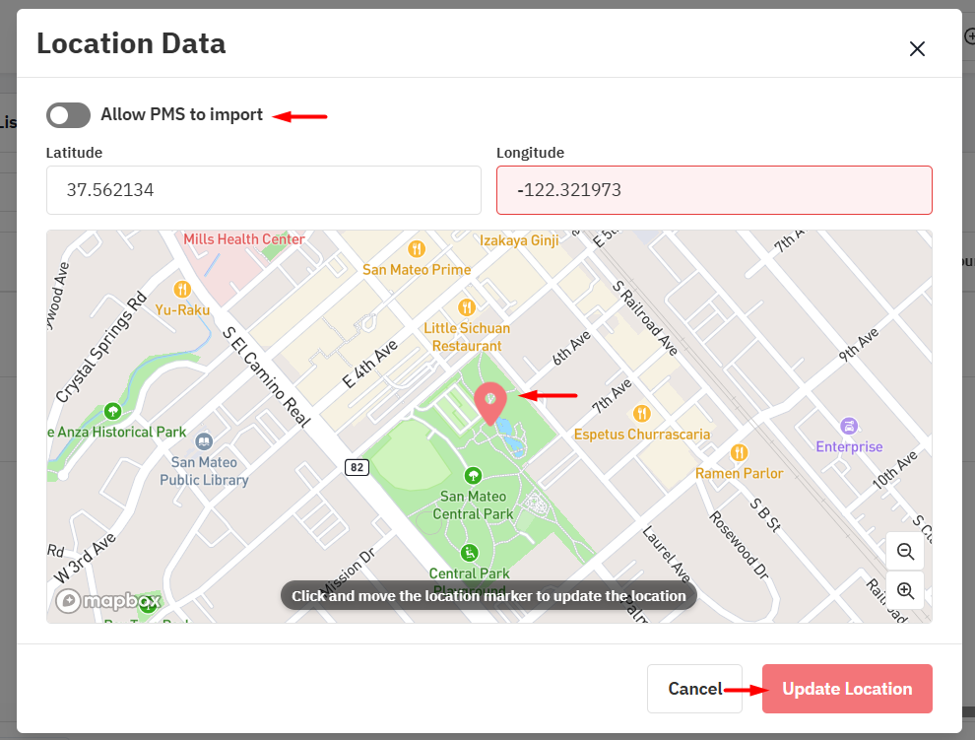Click the Update Location button
The height and width of the screenshot is (740, 975).
pos(847,689)
